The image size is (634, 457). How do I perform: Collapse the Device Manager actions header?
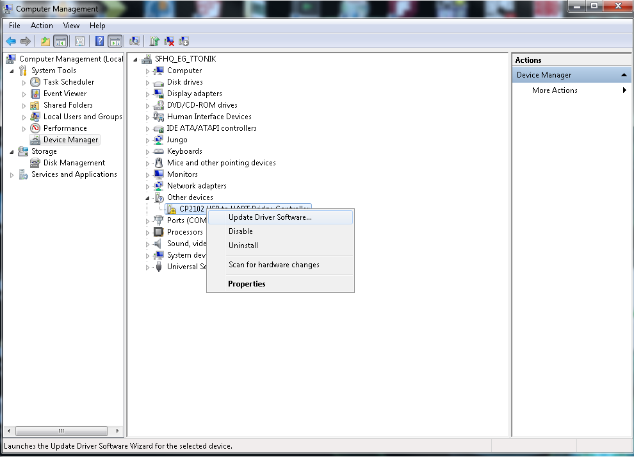(x=624, y=75)
